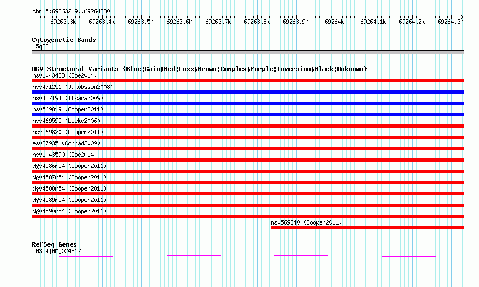Image resolution: width=479 pixels, height=287 pixels.
Task: Click the nsv569820 (Cooper2011) red bar
Action: [248, 137]
